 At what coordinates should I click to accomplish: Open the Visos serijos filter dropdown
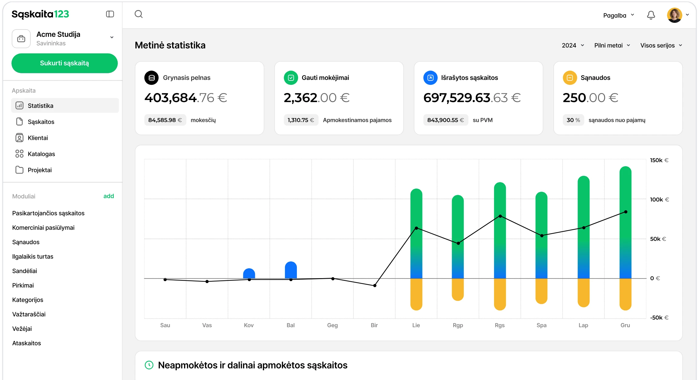pyautogui.click(x=661, y=45)
